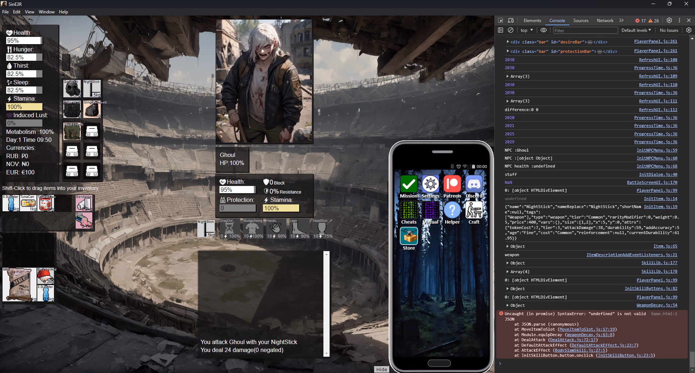The height and width of the screenshot is (373, 695).
Task: Select the TomatoCan item
Action: (x=46, y=203)
